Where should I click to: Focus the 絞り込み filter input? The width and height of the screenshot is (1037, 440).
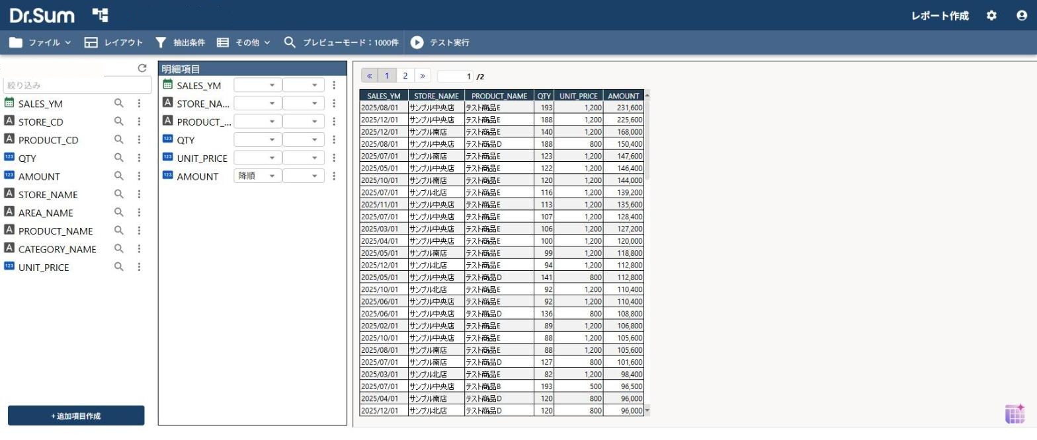(x=77, y=85)
